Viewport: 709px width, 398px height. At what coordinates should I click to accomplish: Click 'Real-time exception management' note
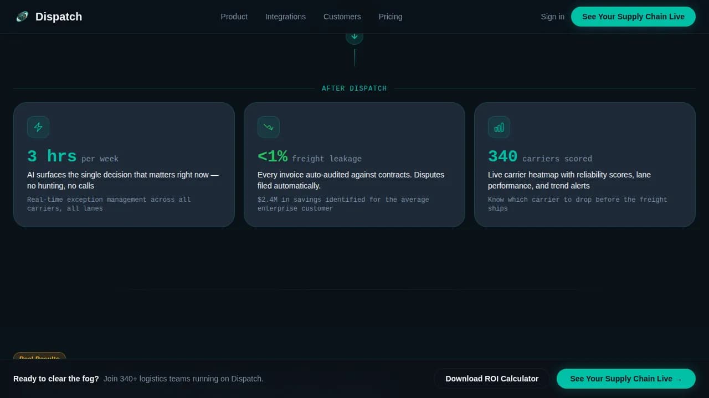coord(109,204)
